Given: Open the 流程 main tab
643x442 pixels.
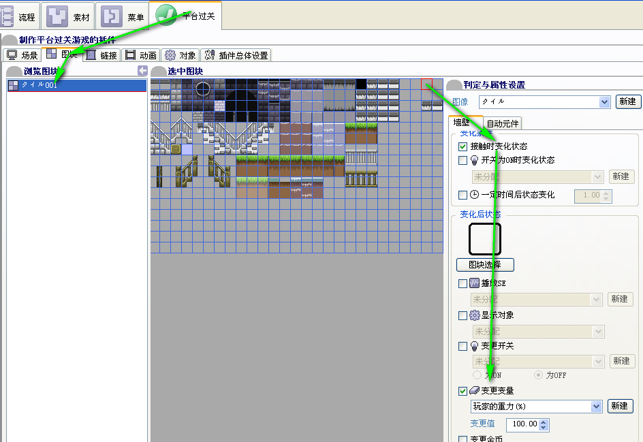Looking at the screenshot, I should tap(19, 16).
